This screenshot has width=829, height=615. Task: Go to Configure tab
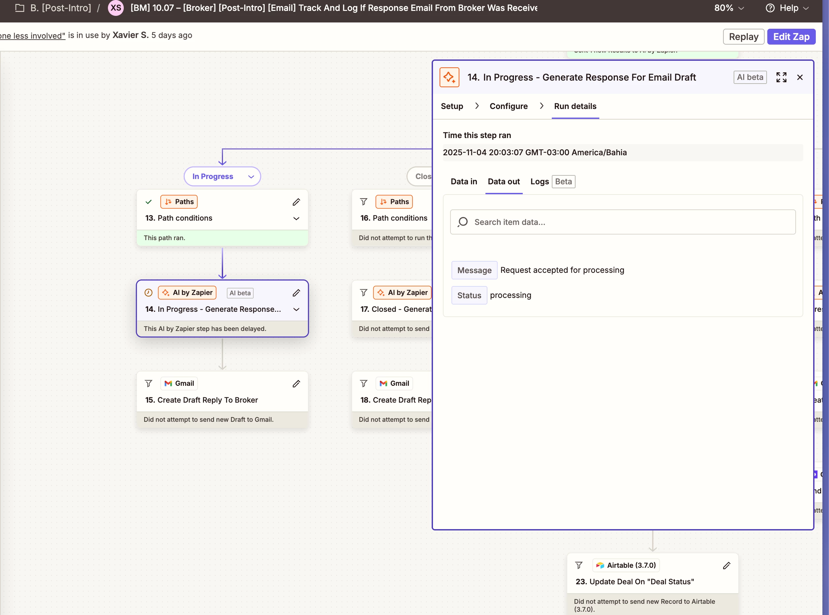(x=509, y=106)
